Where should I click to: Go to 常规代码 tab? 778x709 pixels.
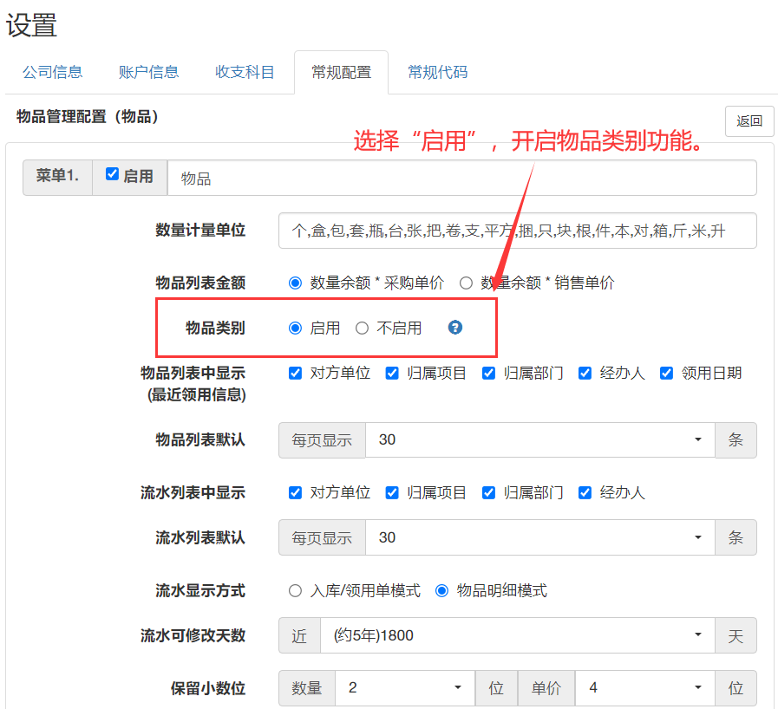(x=438, y=72)
